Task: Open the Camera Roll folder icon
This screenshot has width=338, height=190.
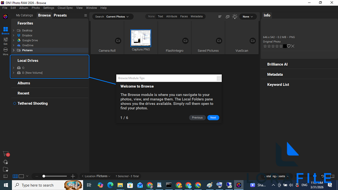Action: 118,41
